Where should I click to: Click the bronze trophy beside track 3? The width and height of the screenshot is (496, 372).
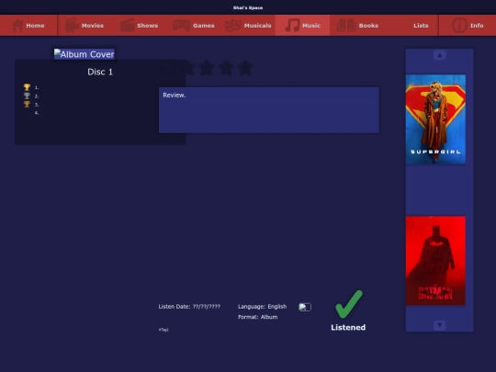[27, 104]
